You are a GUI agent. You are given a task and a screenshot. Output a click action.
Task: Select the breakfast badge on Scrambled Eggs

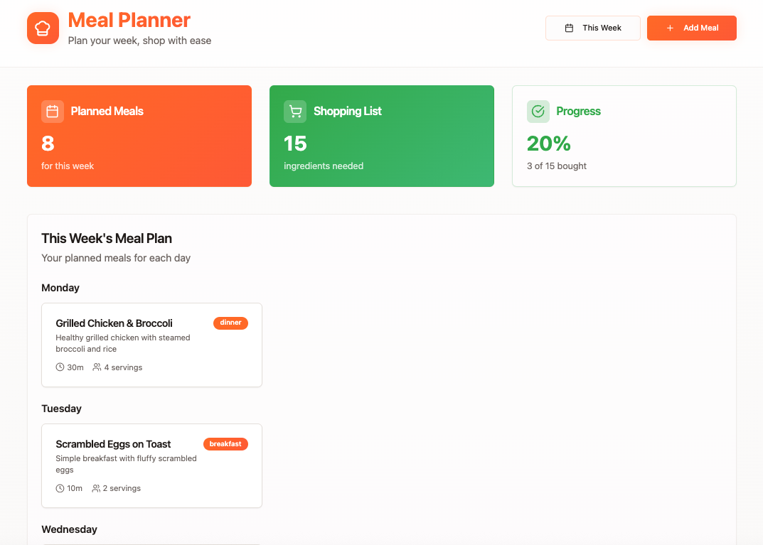(225, 443)
